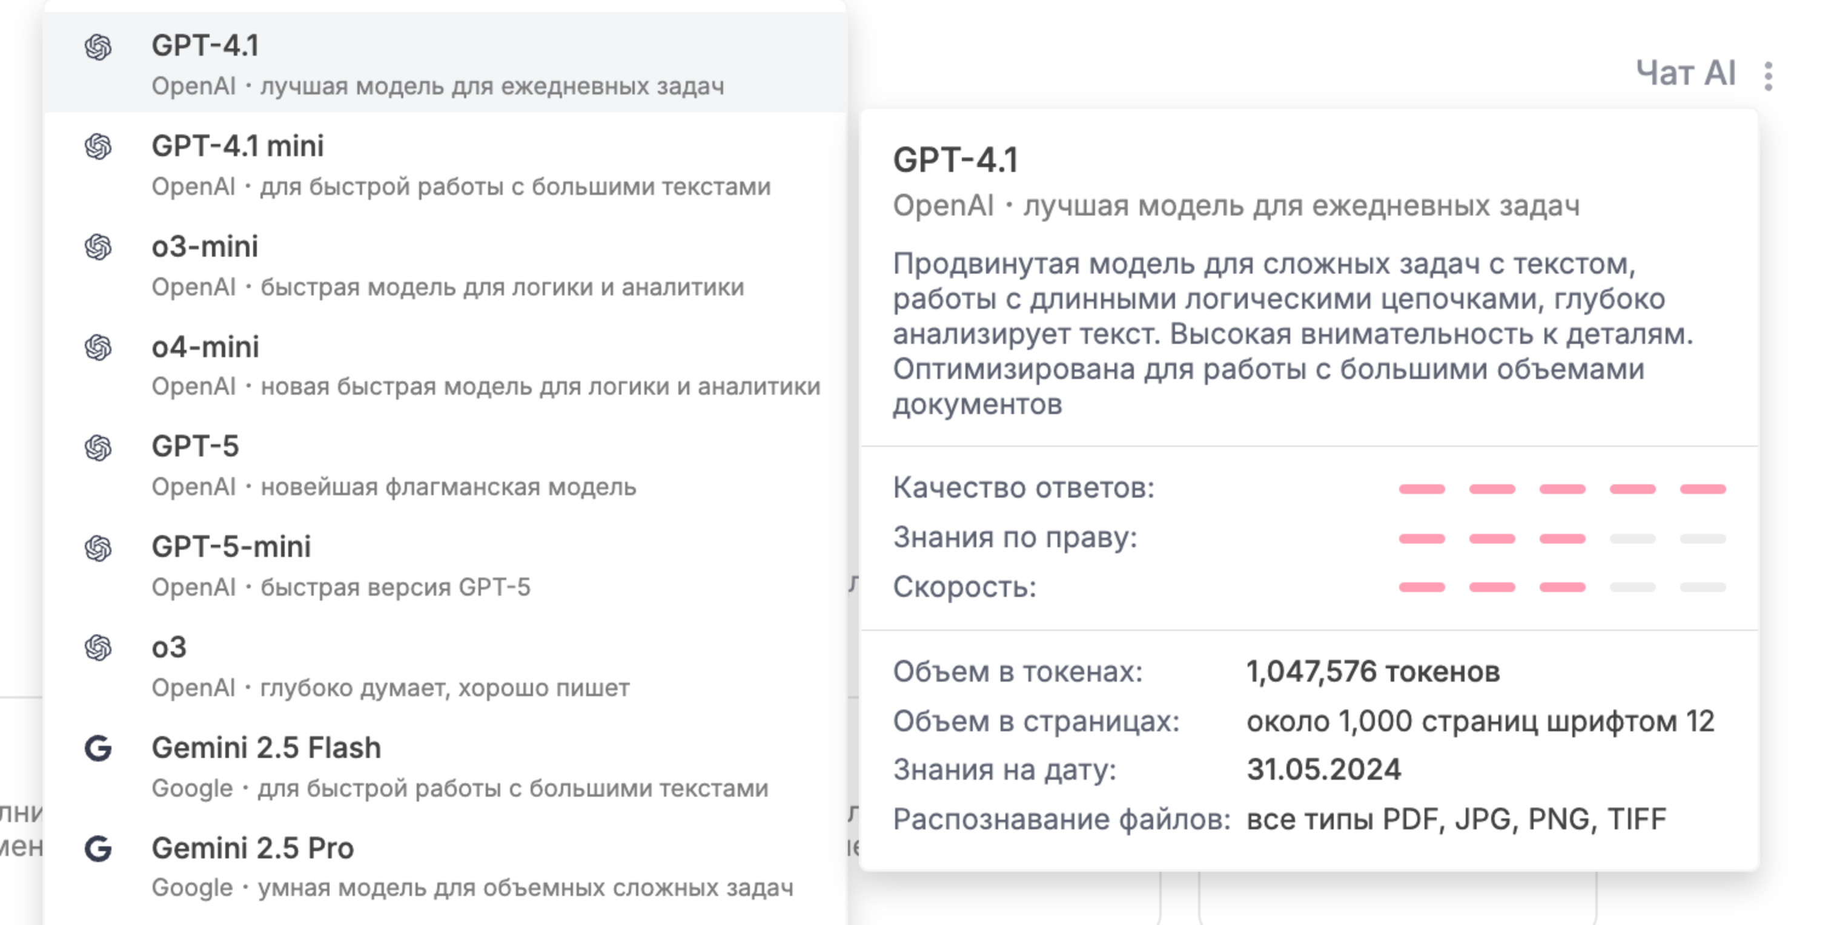Click the Знания на дату label
1834x925 pixels.
[x=1005, y=770]
